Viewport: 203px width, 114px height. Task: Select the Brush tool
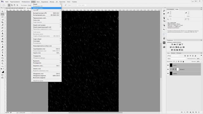3,31
